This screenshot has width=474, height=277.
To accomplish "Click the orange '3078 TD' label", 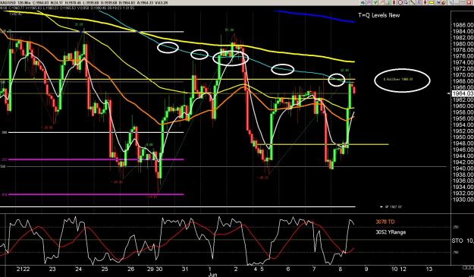I will coord(385,222).
